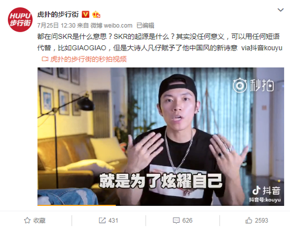Screen dimensions: 290x228
Task: Open the 虎扑的步行街的秒拍视频 link
Action: tap(89, 59)
